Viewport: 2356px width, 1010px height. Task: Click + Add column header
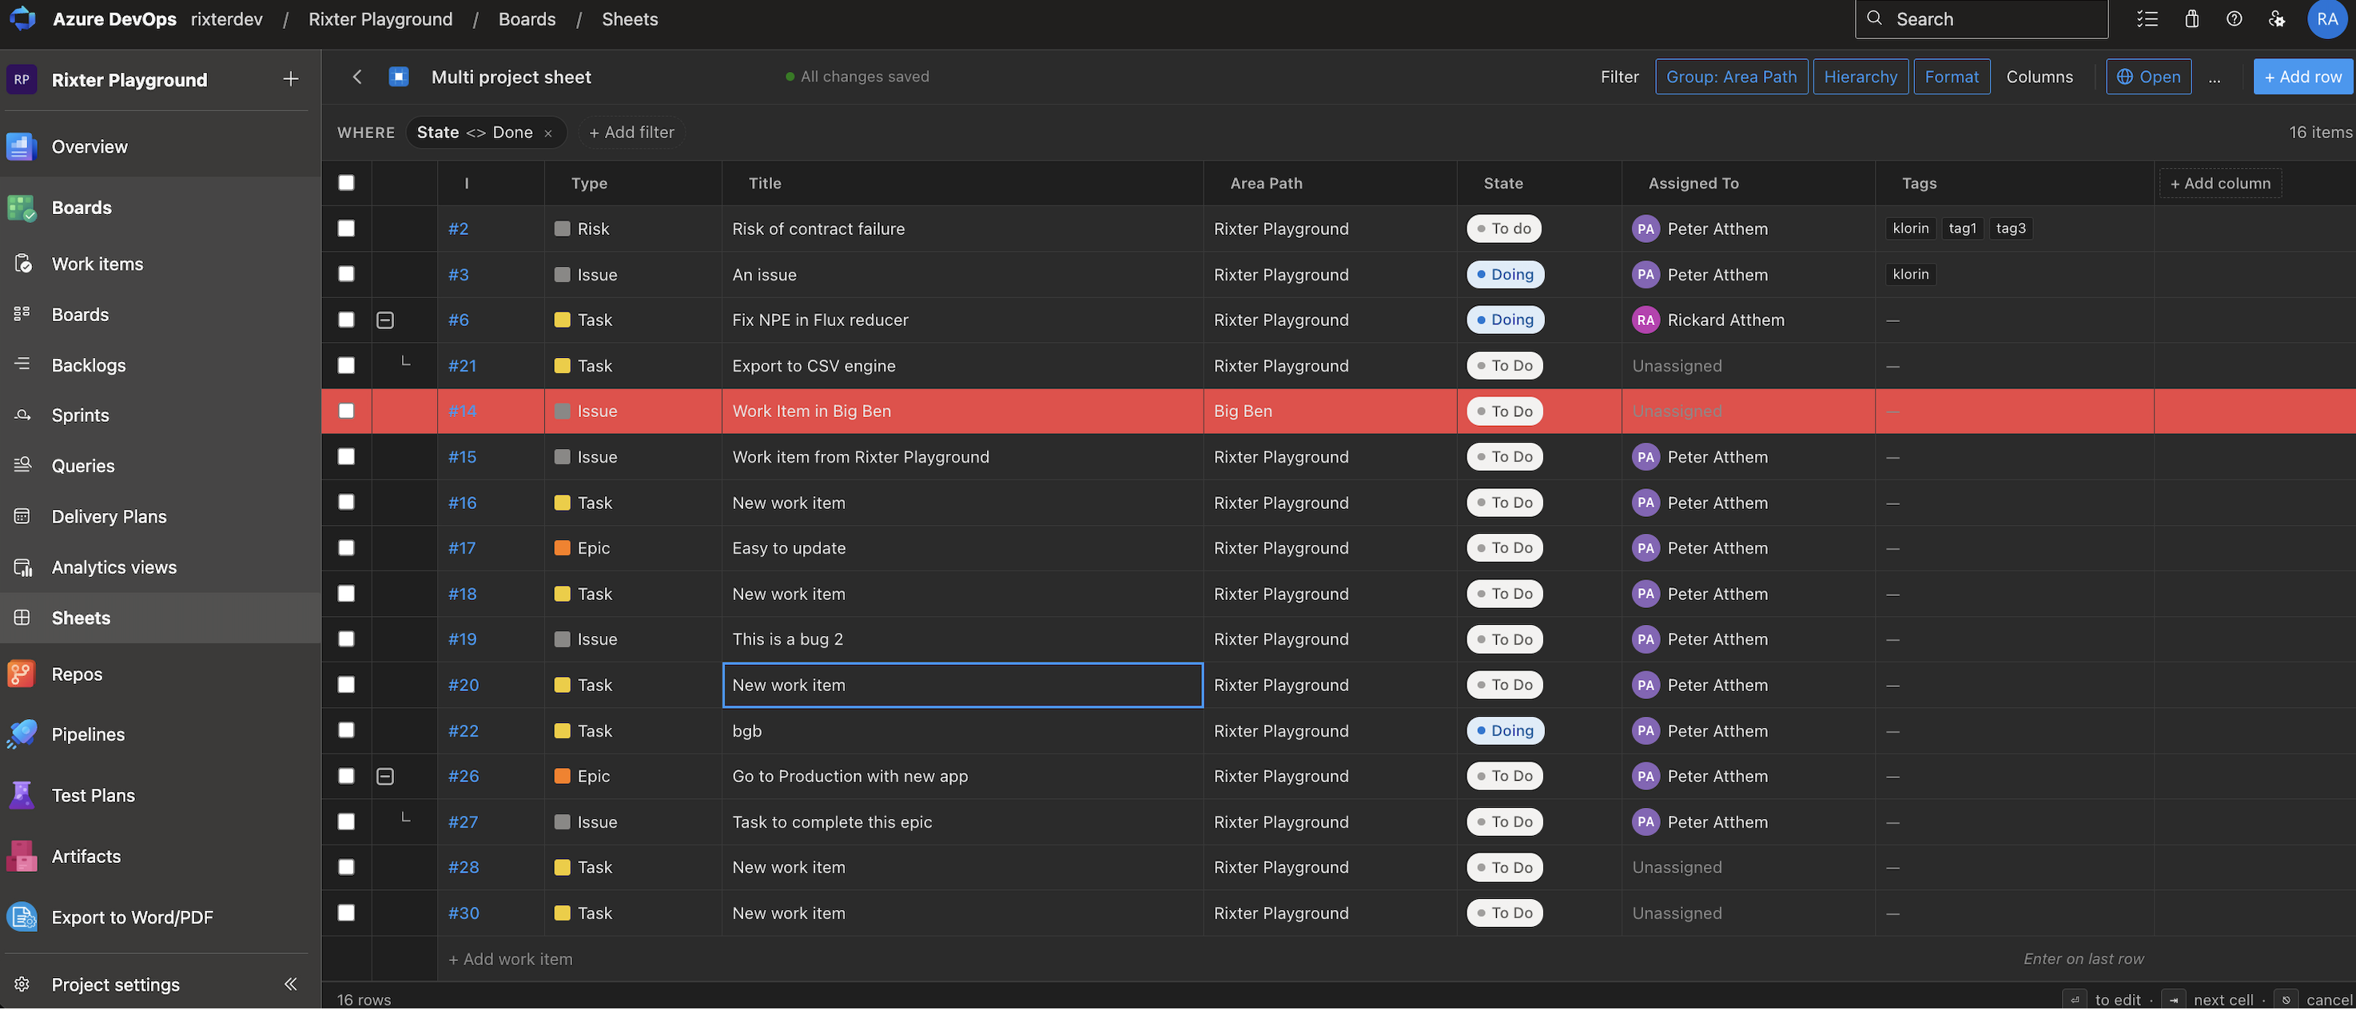tap(2219, 183)
